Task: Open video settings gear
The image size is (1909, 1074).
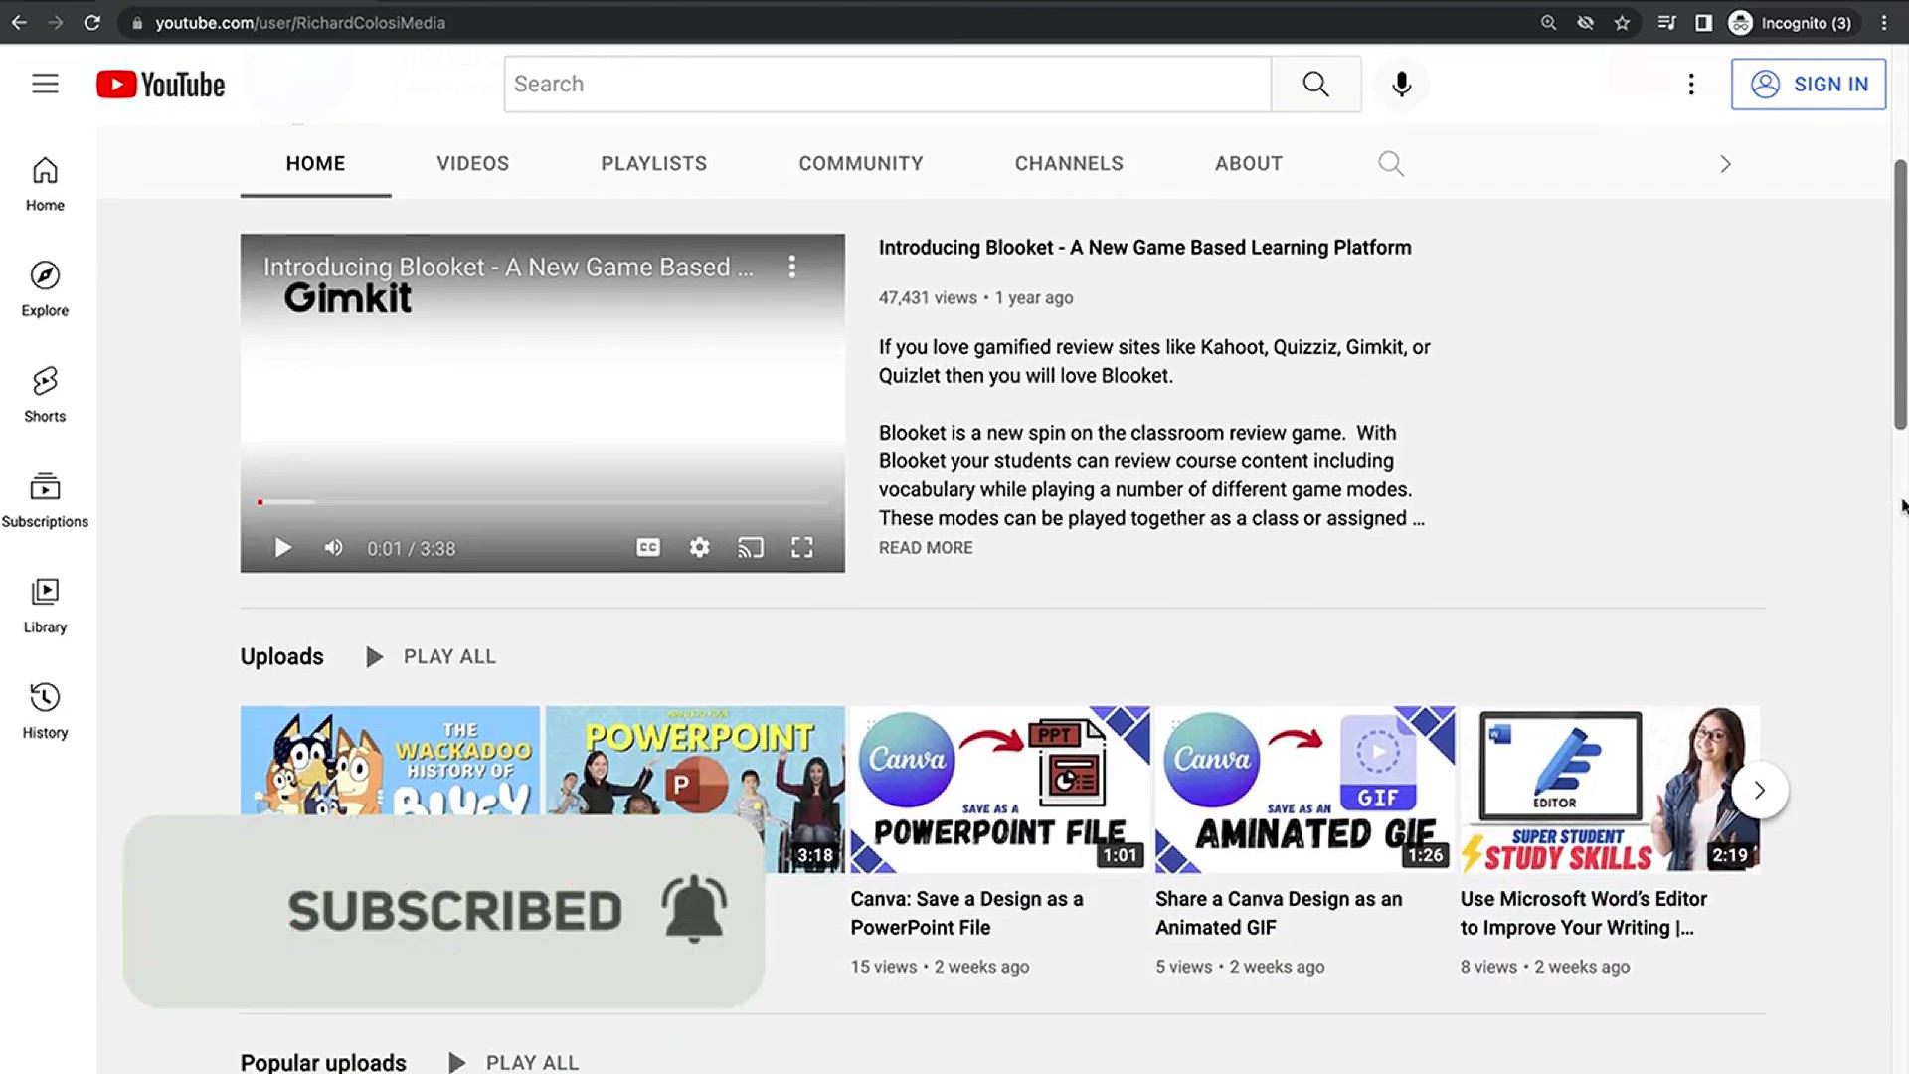Action: [x=700, y=547]
